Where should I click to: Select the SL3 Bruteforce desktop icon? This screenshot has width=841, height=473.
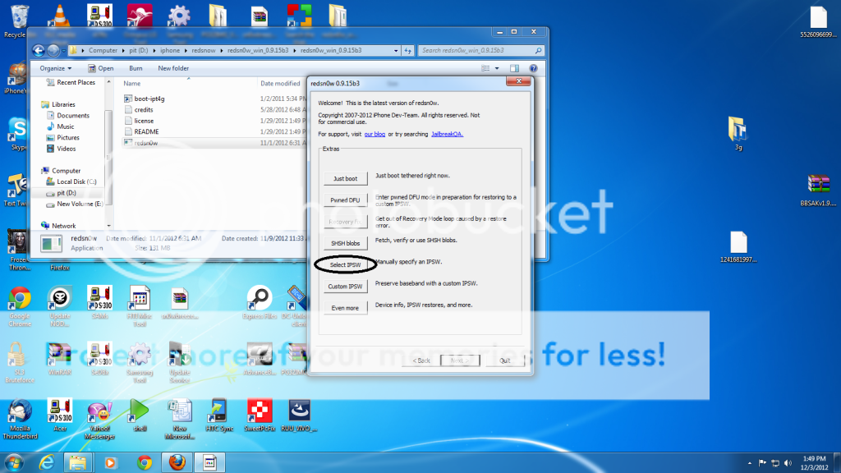point(20,362)
